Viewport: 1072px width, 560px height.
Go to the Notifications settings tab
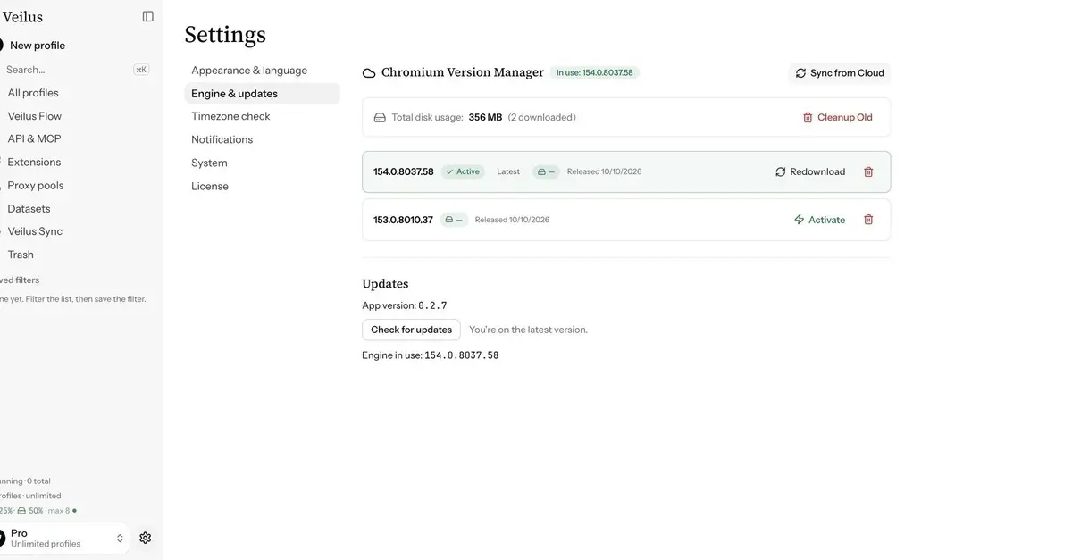pyautogui.click(x=262, y=139)
